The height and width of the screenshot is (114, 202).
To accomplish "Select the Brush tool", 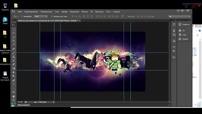I will (x=14, y=53).
